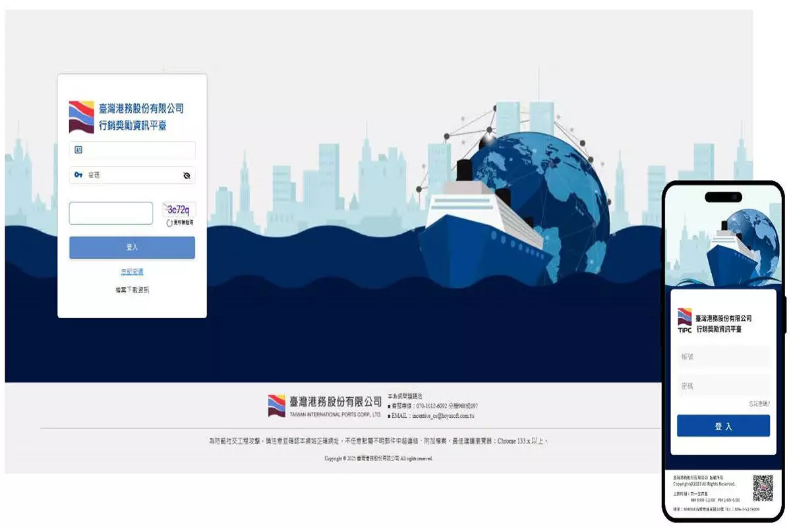Refresh the captcha with the circular arrow
The image size is (791, 527).
pyautogui.click(x=169, y=223)
